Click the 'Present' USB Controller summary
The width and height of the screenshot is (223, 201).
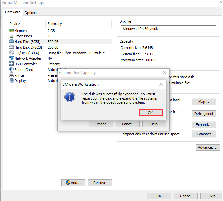[54, 64]
